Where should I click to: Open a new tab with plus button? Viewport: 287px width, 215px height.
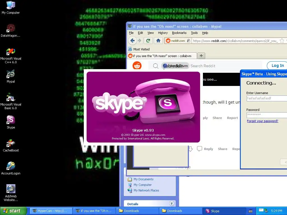(201, 56)
